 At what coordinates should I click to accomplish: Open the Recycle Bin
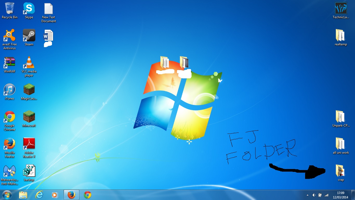coord(10,11)
